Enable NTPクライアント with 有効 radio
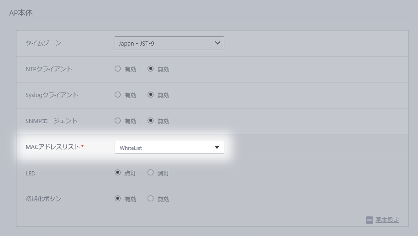 click(x=118, y=69)
